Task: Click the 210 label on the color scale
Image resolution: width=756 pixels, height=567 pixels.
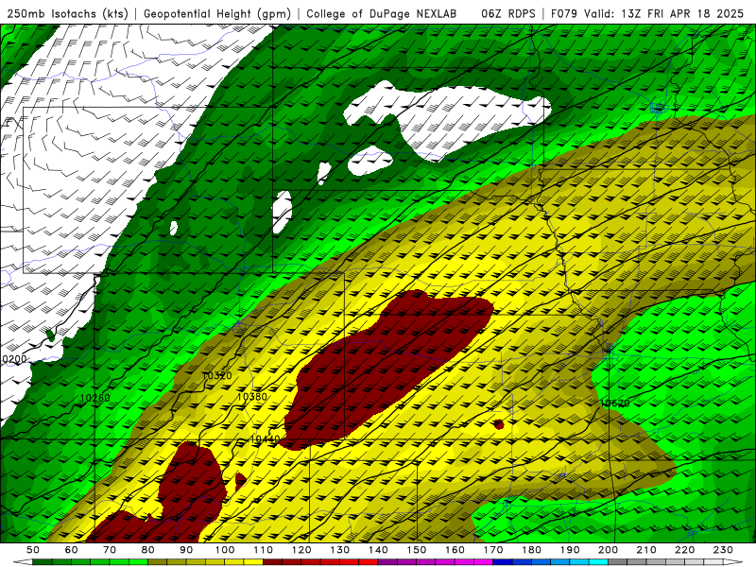Action: pos(646,550)
